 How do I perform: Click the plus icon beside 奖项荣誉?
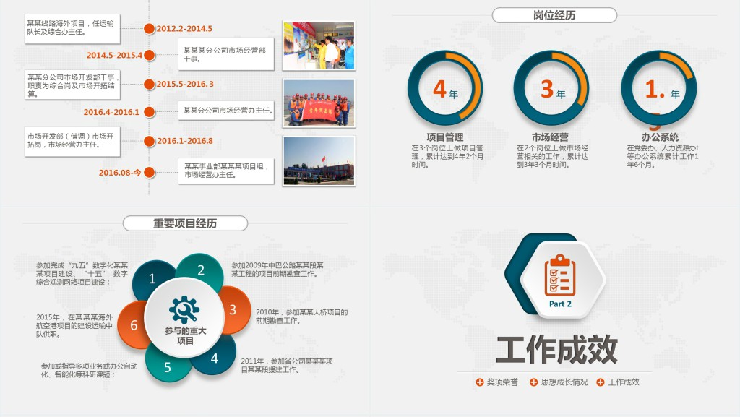480,382
